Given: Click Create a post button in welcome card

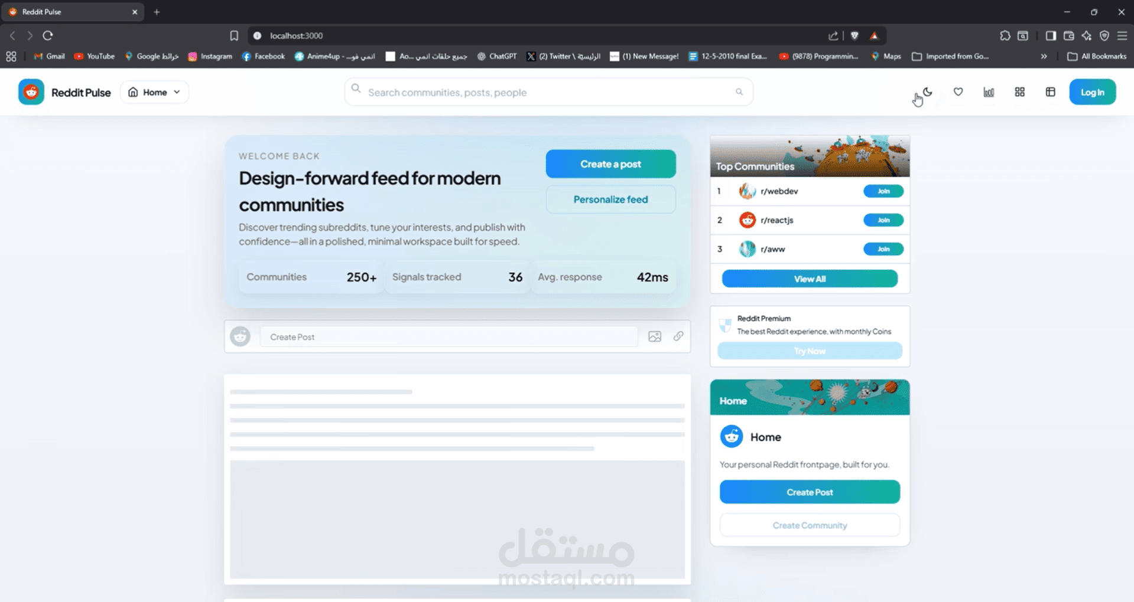Looking at the screenshot, I should pos(610,164).
